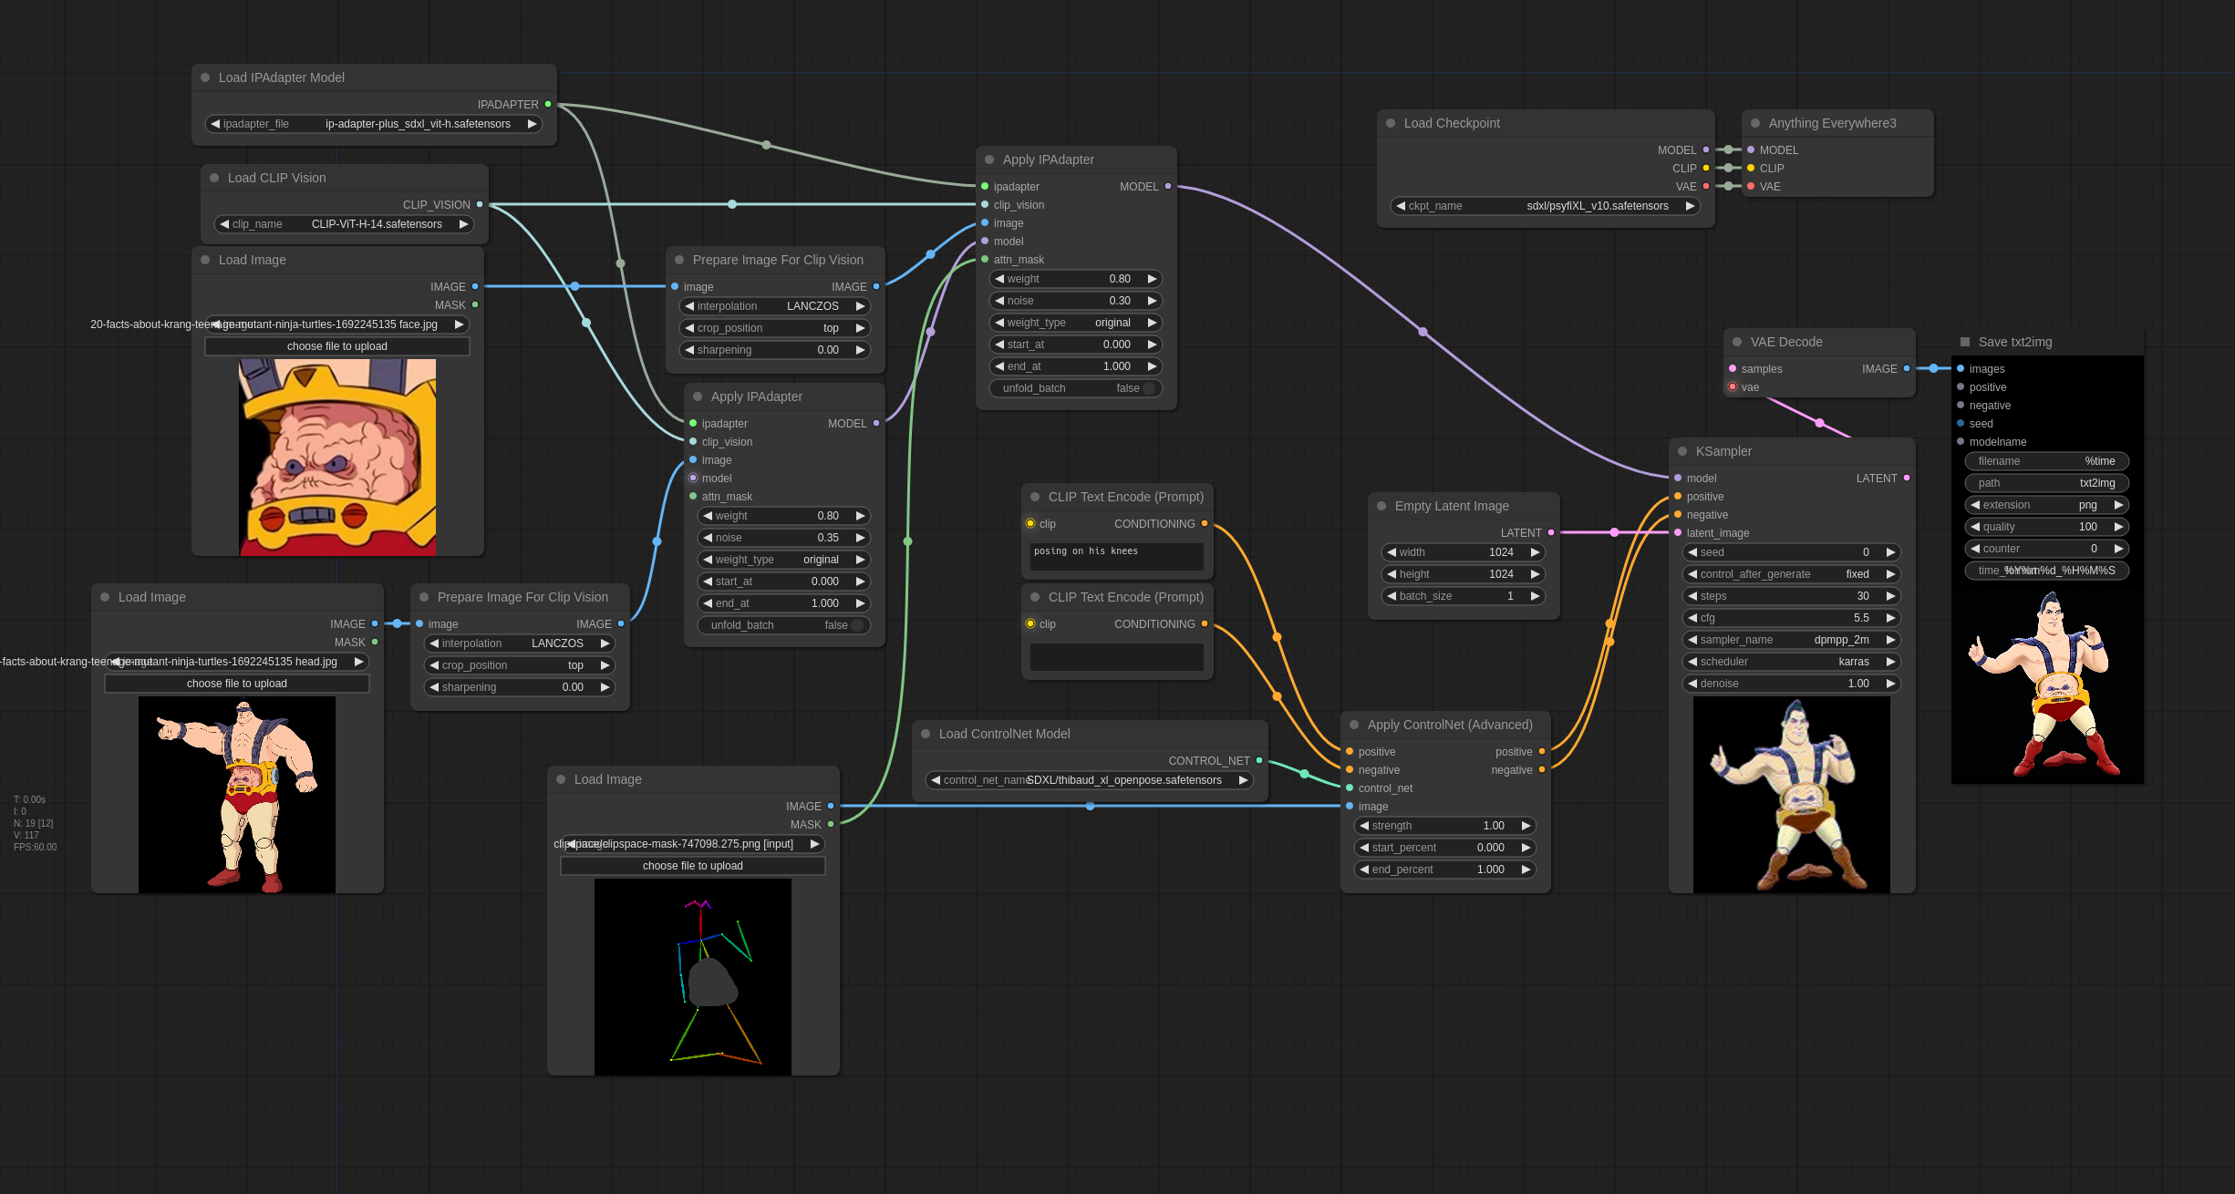Click ControlNet positive output connector
The width and height of the screenshot is (2235, 1194).
pos(1542,751)
